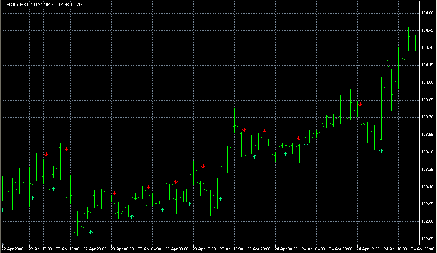
Task: Select the 22 Apr 2008 date label
Action: tap(11, 249)
